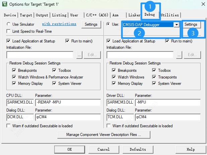Browse for the simulator initialization file
The width and height of the screenshot is (207, 155).
pos(79,55)
